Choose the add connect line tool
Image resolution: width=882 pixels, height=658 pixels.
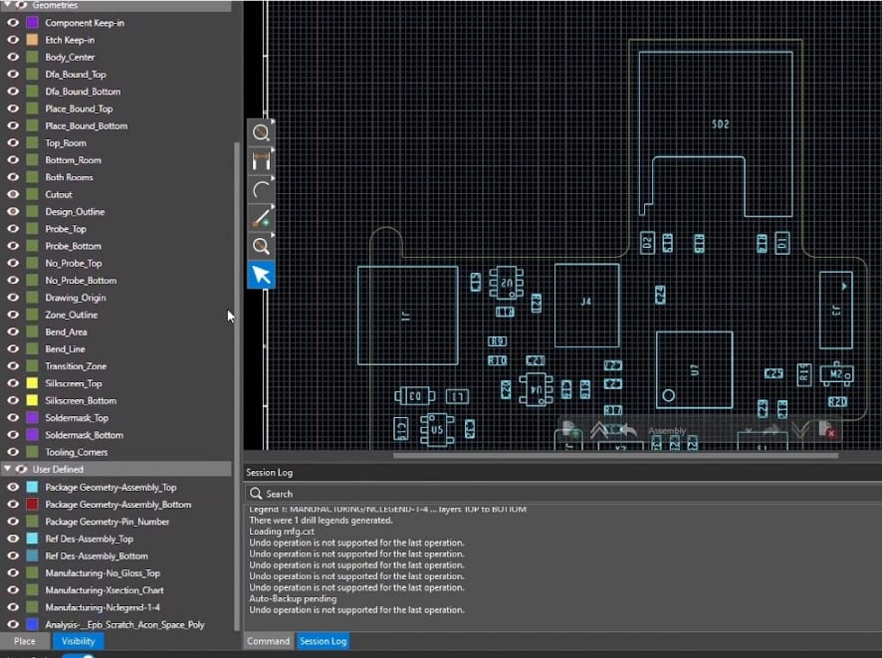pyautogui.click(x=261, y=218)
